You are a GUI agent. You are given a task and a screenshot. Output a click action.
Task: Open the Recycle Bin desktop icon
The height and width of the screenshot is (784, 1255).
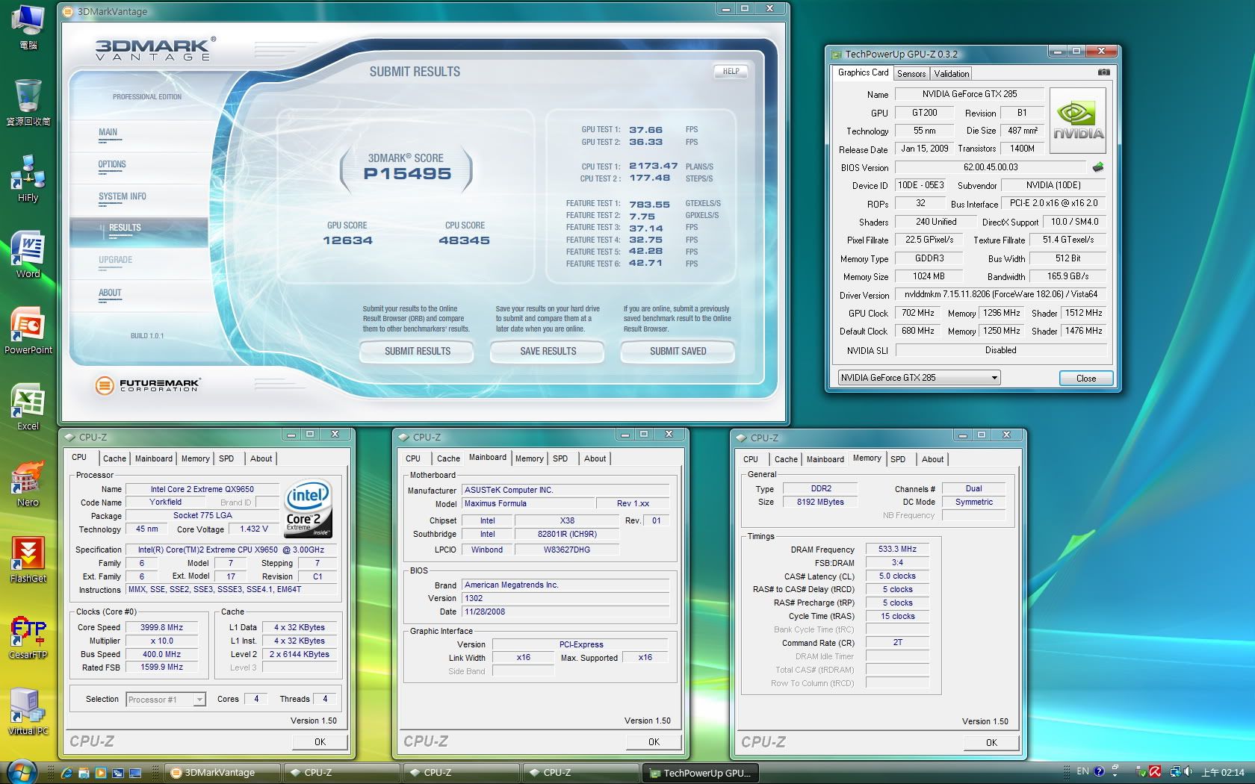[x=28, y=102]
